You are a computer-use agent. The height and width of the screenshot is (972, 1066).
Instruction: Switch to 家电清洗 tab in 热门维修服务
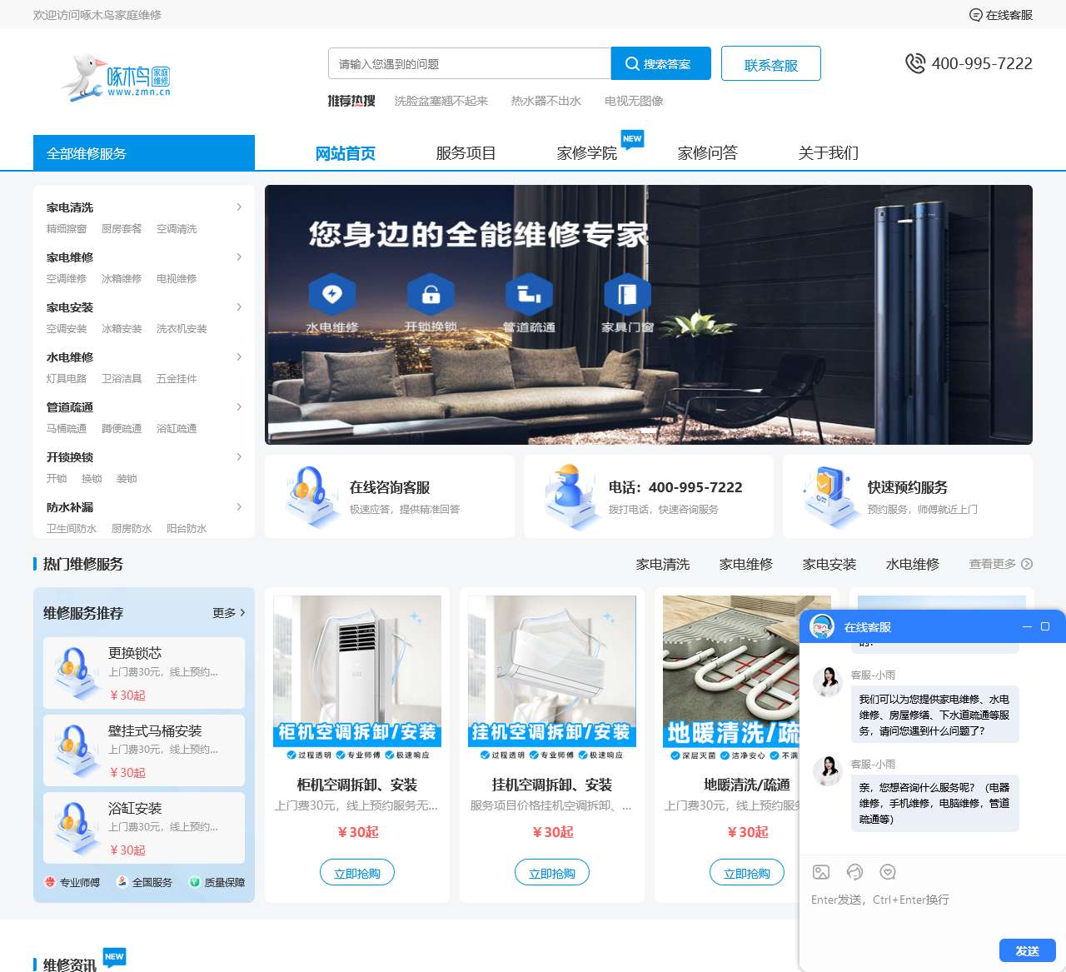click(663, 564)
